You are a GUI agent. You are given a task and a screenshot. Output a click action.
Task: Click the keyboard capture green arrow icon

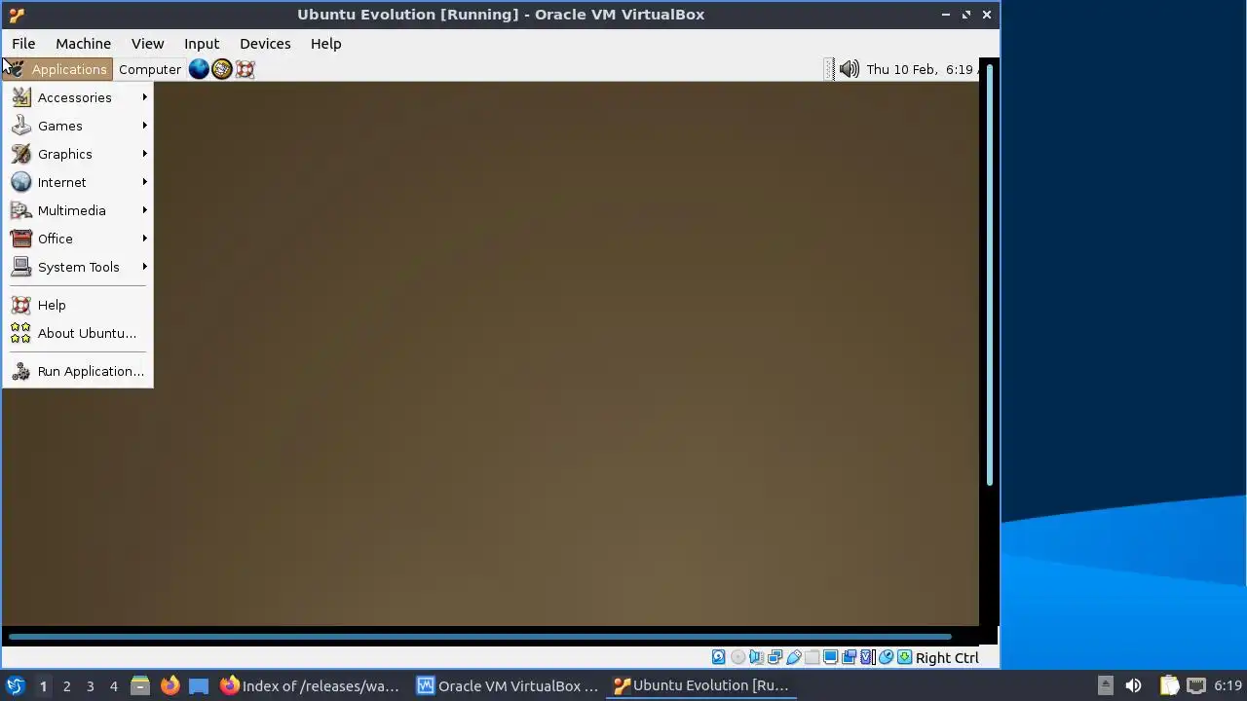[x=904, y=657]
